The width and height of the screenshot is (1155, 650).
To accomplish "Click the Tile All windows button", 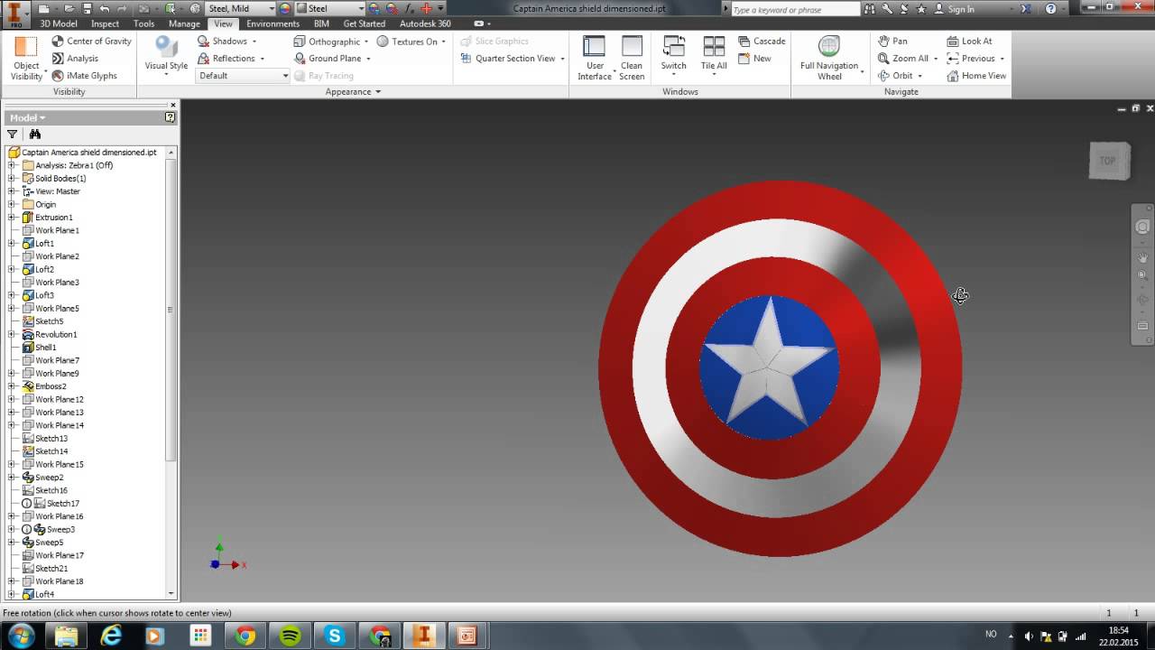I will click(714, 56).
